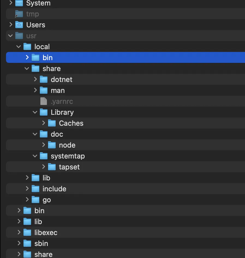Click the Caches folder icon
This screenshot has height=258, width=245.
point(52,123)
